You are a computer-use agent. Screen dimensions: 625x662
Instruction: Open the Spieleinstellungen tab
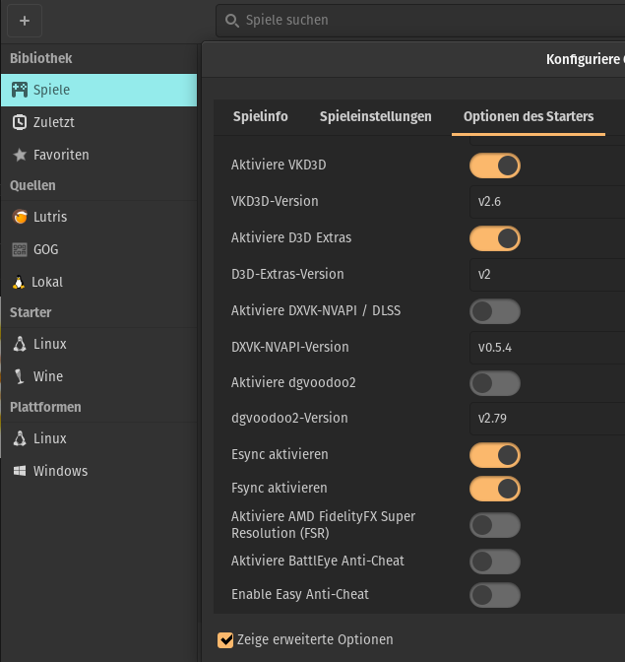[375, 116]
